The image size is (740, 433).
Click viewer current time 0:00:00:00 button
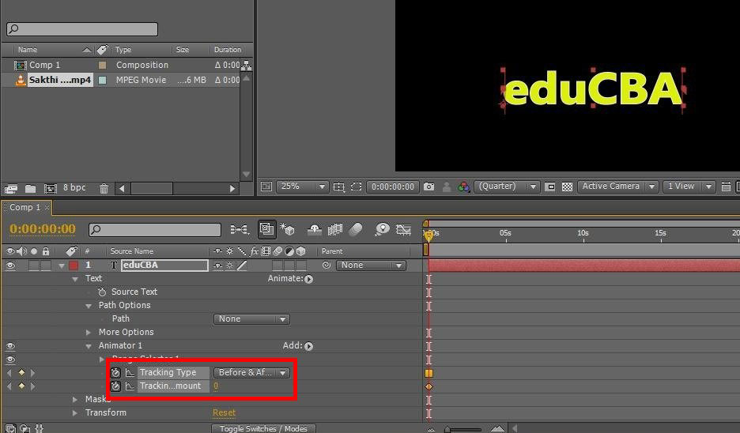393,186
